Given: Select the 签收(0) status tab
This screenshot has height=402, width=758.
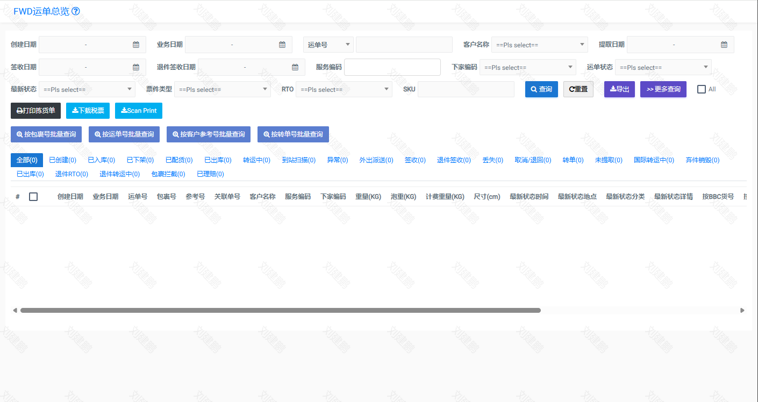Looking at the screenshot, I should pyautogui.click(x=415, y=160).
